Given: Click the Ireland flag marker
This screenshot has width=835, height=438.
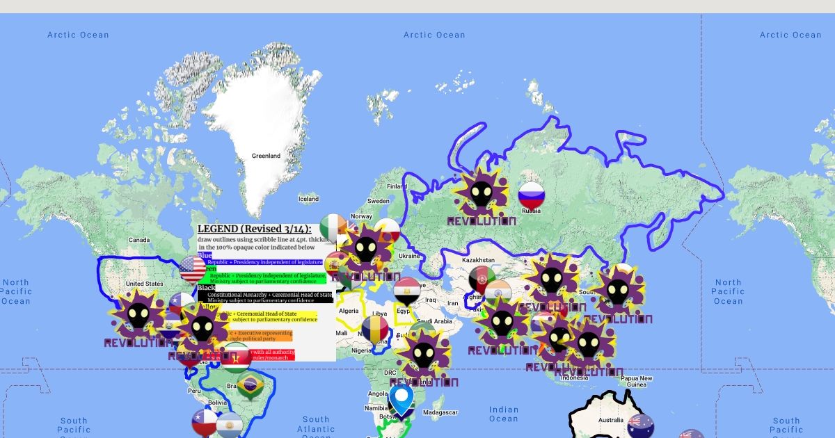Looking at the screenshot, I should tap(333, 227).
